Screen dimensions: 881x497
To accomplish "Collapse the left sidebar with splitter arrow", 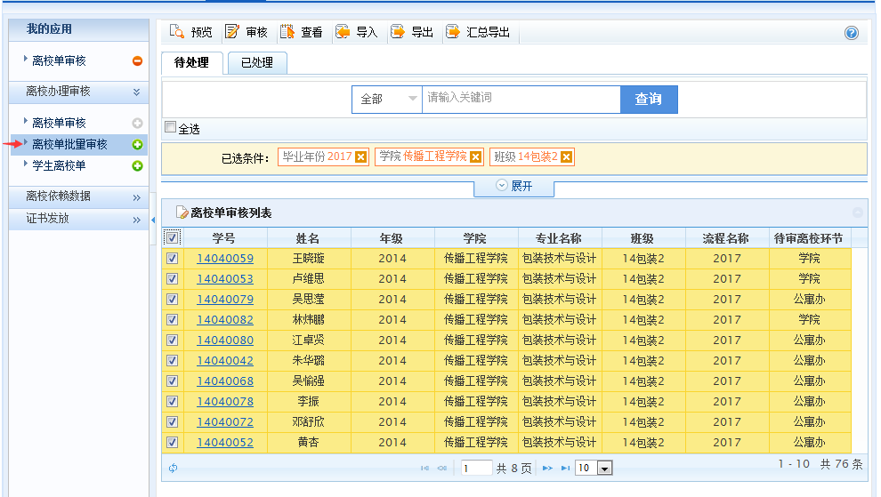I will (x=153, y=220).
